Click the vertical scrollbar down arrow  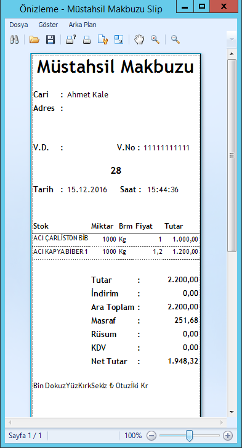click(232, 412)
